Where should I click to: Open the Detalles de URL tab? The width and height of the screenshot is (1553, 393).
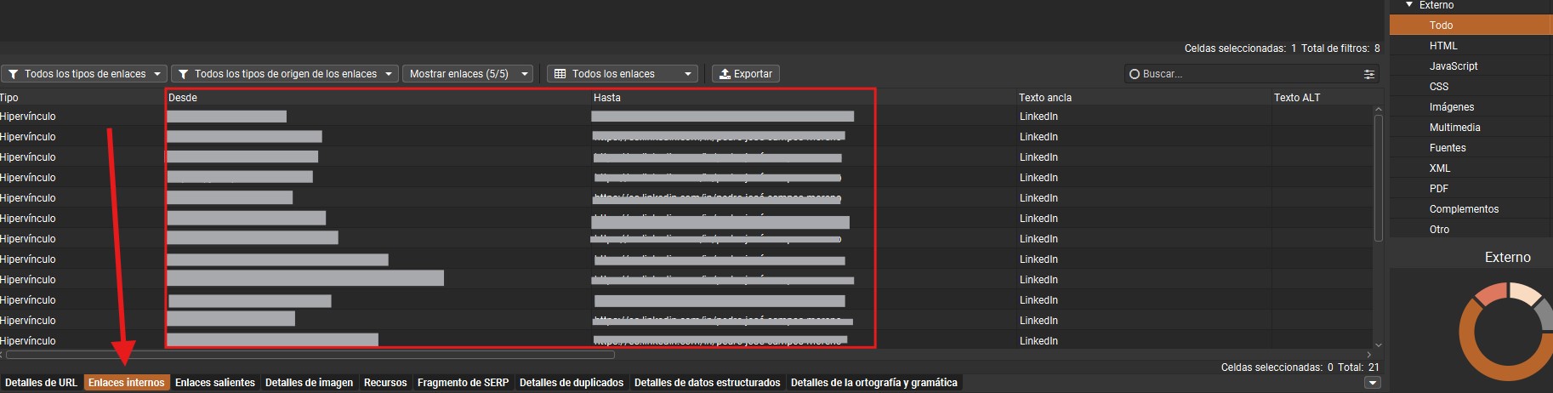[41, 383]
